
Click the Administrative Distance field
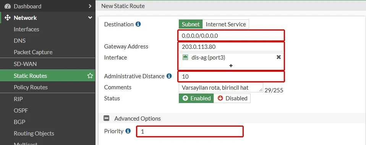tap(231, 76)
